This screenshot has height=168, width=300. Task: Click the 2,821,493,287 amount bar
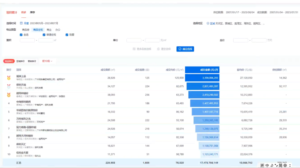[x=203, y=86]
